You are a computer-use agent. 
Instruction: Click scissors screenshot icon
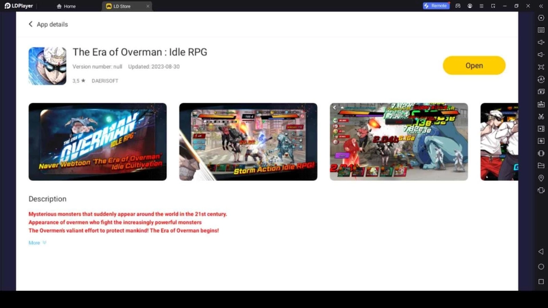pyautogui.click(x=541, y=116)
